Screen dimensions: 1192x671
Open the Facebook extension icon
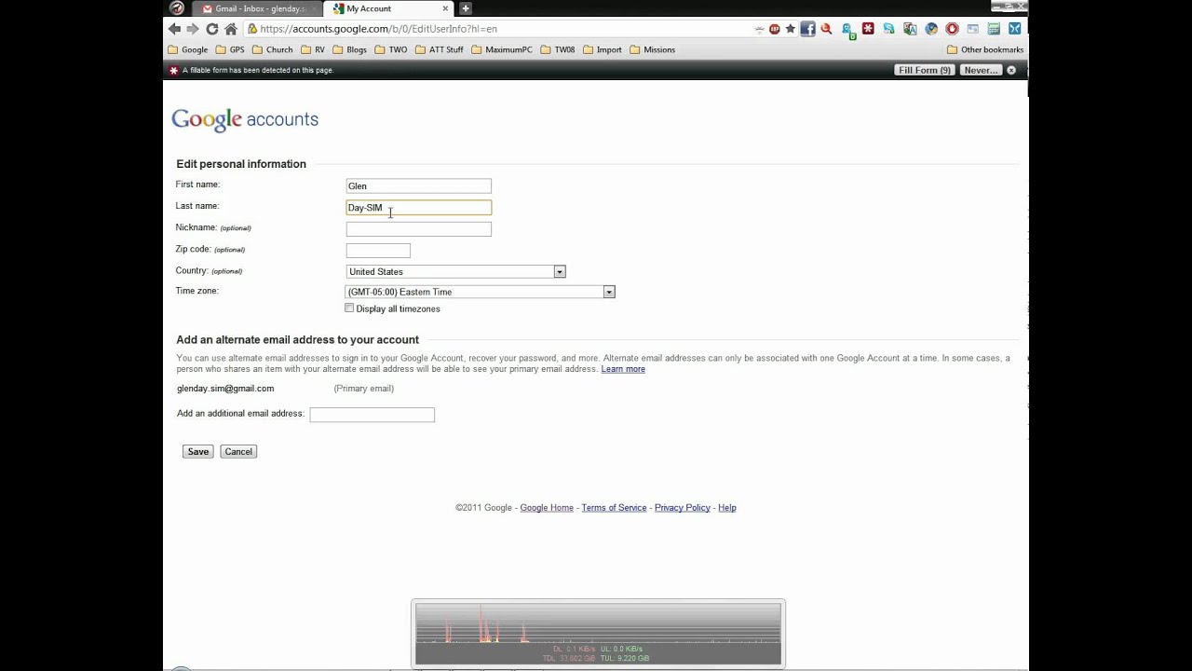point(807,29)
